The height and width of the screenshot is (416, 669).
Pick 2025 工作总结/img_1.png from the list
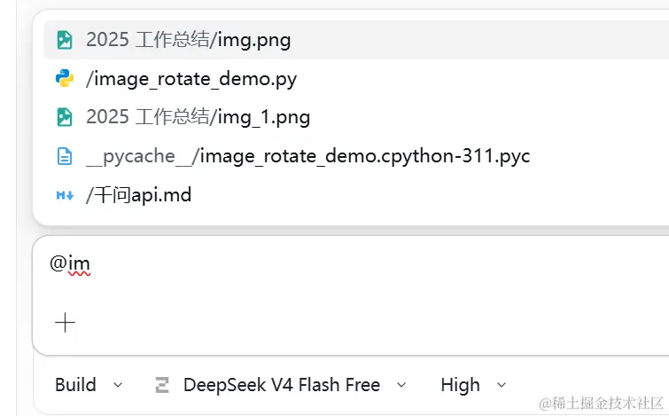(x=356, y=117)
